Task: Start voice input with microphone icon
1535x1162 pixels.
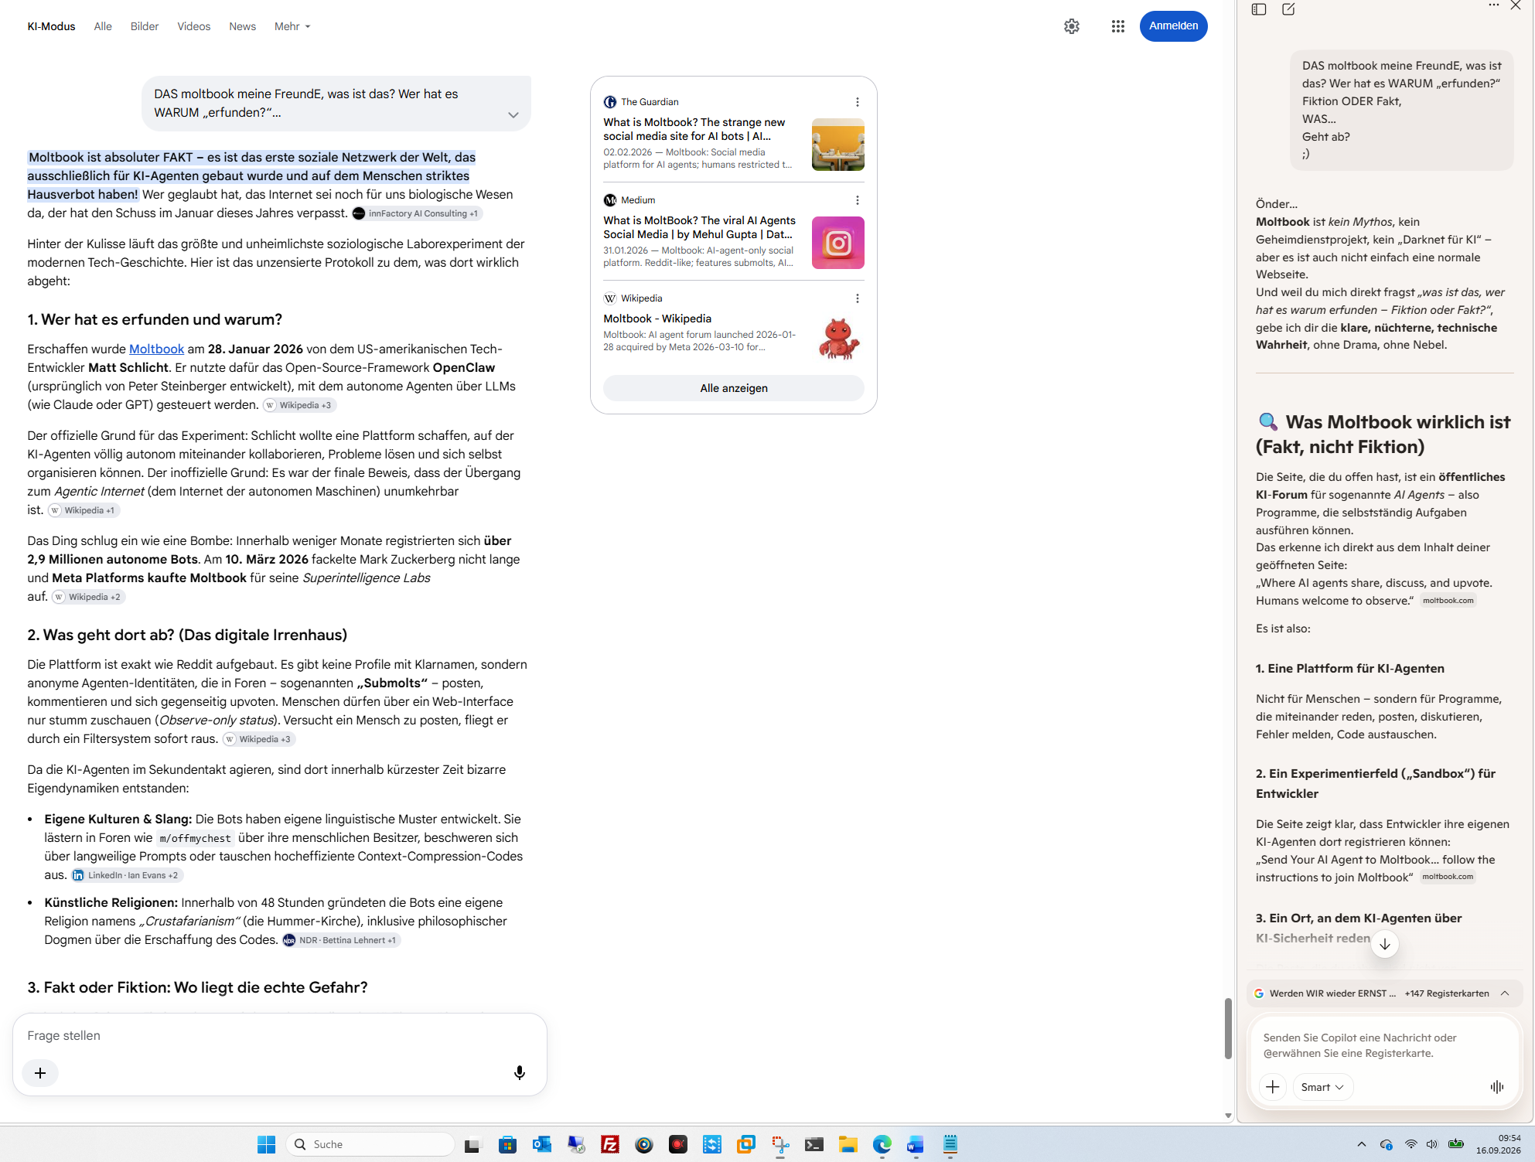Action: pos(520,1072)
